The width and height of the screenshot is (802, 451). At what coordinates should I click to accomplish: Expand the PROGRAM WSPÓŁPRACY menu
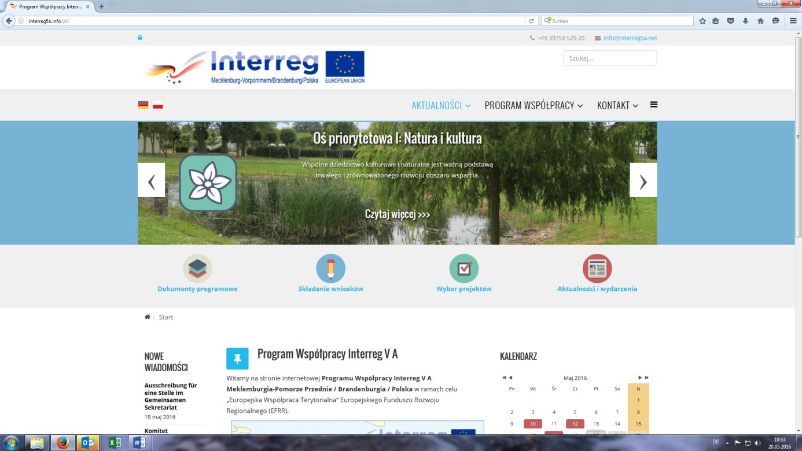(x=534, y=105)
